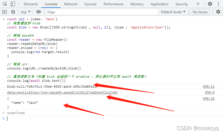Open the Memory tab
This screenshot has width=223, height=134.
137,4
